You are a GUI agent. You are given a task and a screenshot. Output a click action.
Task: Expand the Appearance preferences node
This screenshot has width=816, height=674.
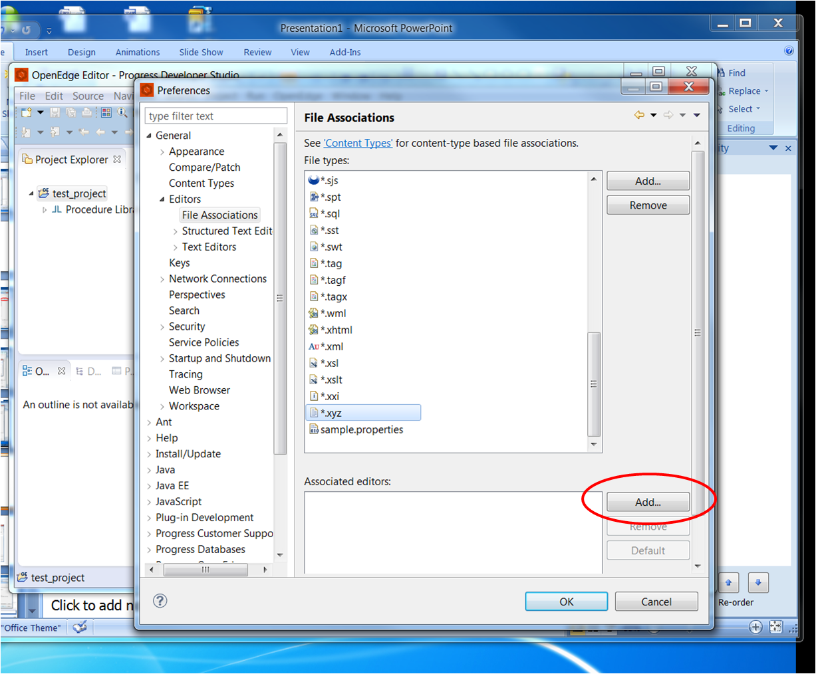162,152
